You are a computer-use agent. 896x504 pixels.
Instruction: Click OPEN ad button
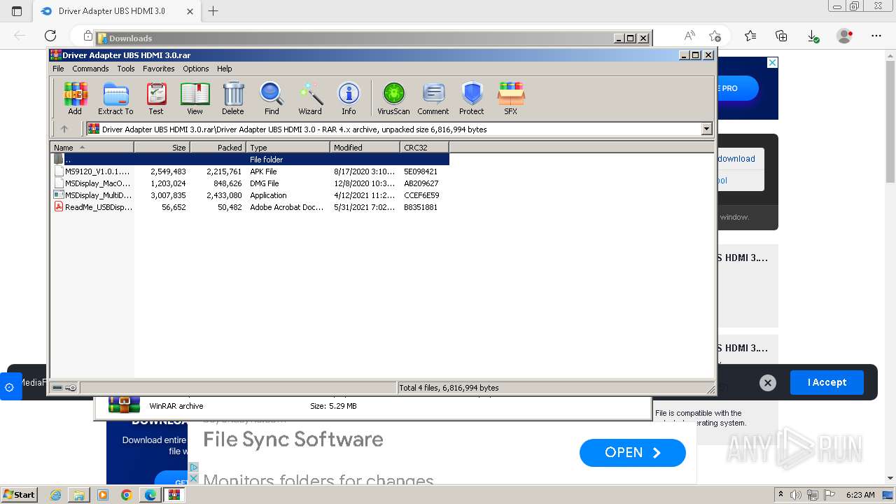[x=633, y=453]
